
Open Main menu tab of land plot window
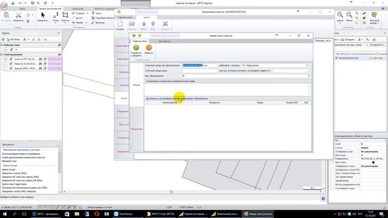click(x=125, y=18)
